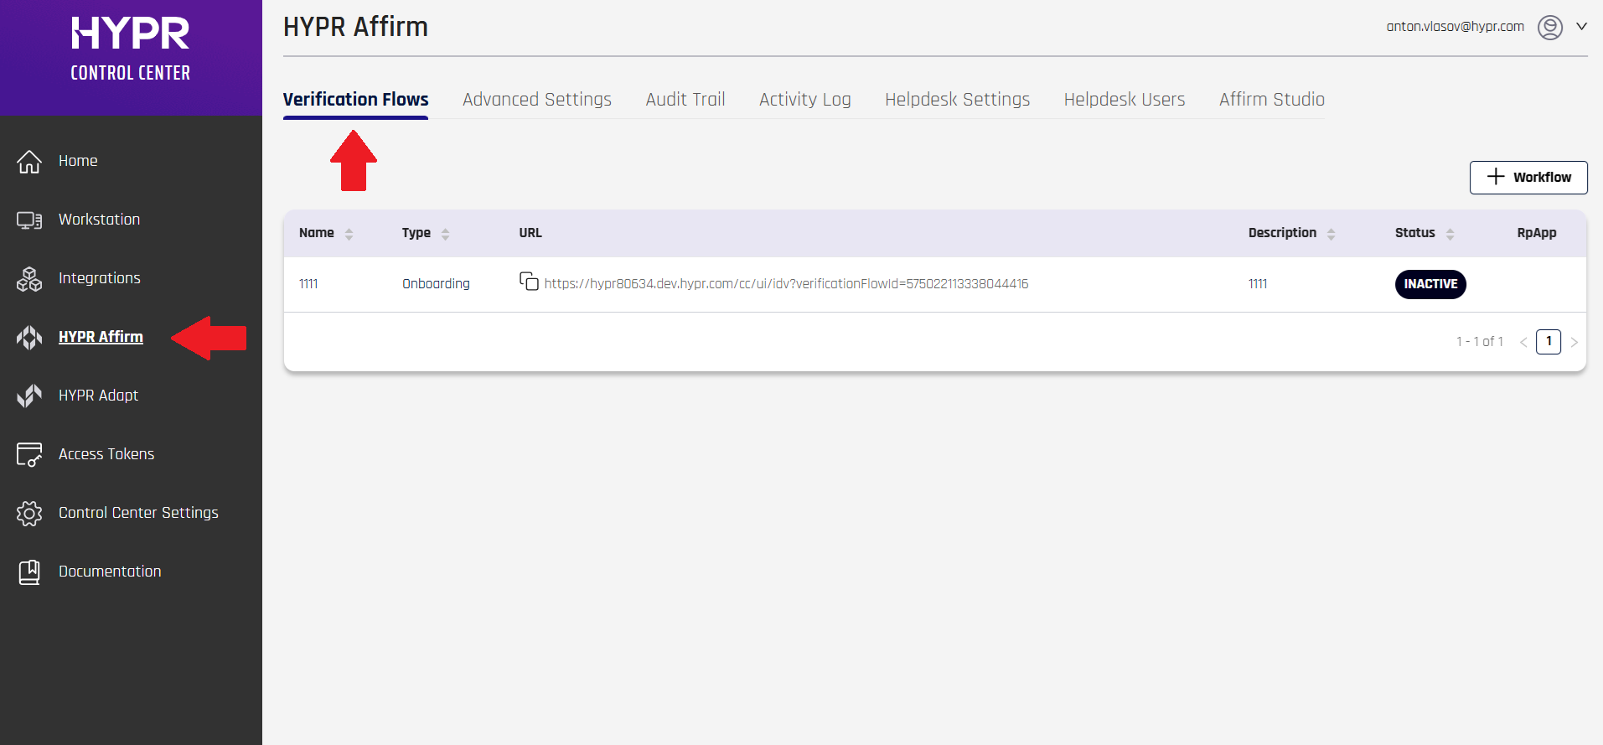This screenshot has width=1603, height=745.
Task: Sort the table by Description
Action: pos(1331,234)
